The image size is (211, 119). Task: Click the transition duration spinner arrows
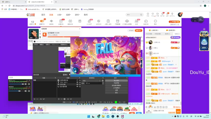(103, 83)
